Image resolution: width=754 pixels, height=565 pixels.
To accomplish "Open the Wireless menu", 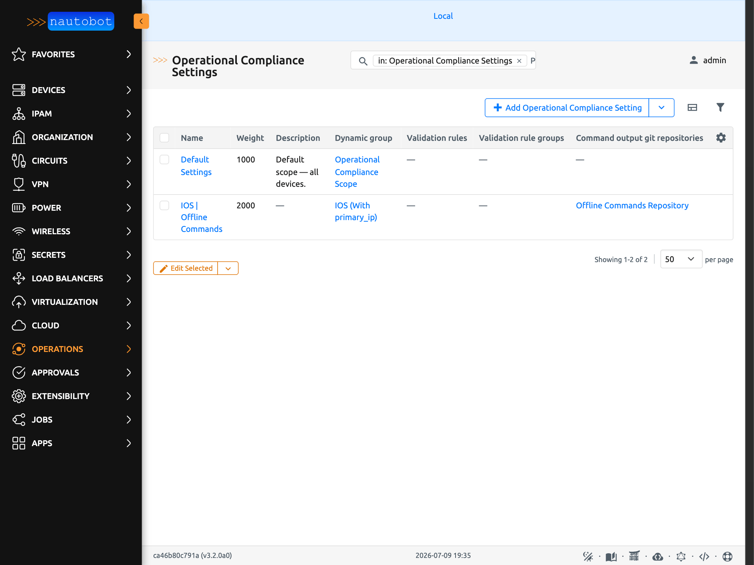I will tap(71, 231).
